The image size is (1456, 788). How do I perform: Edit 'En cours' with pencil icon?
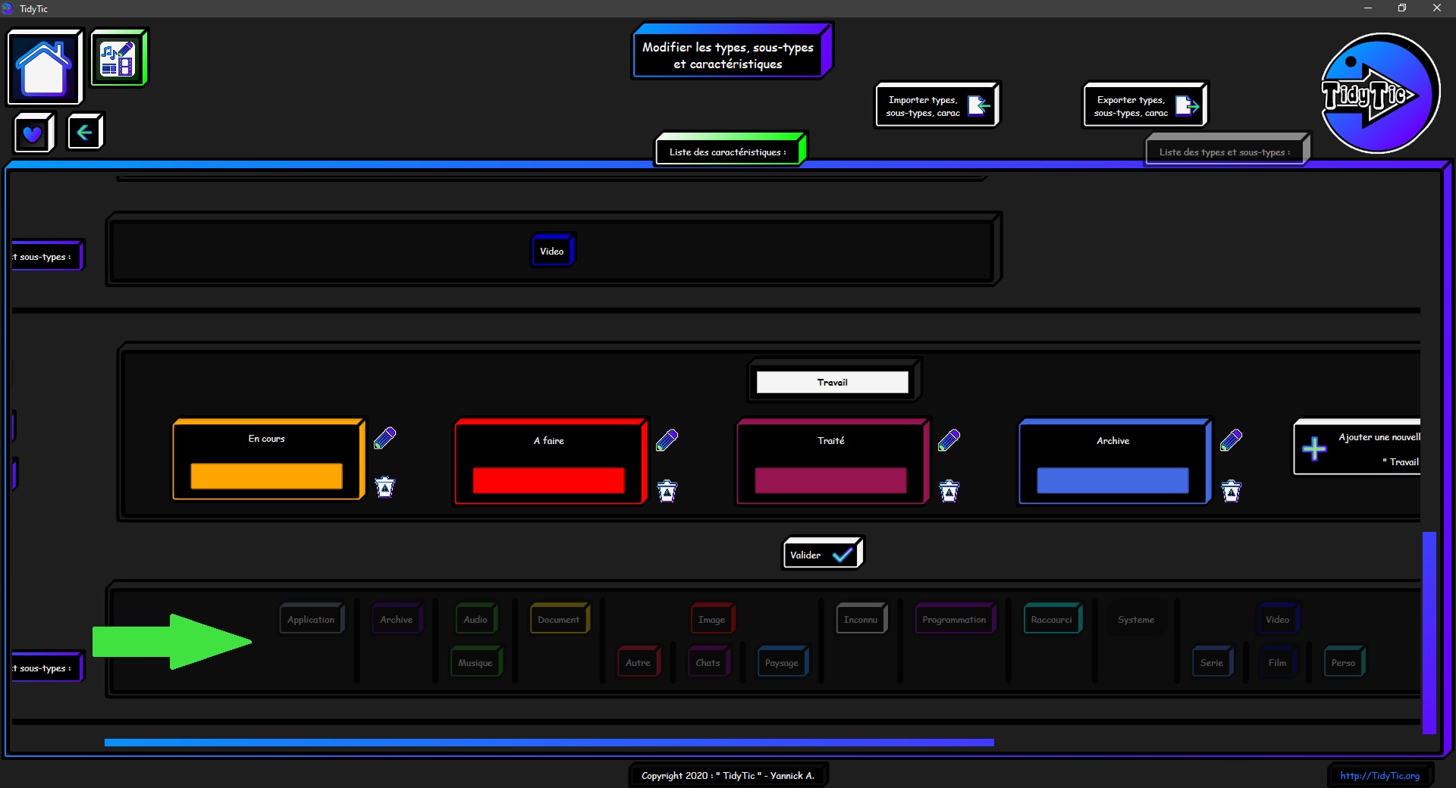coord(385,438)
